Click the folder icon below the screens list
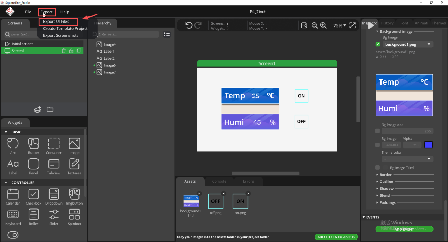Screen dimensions: 448x242 (50, 109)
